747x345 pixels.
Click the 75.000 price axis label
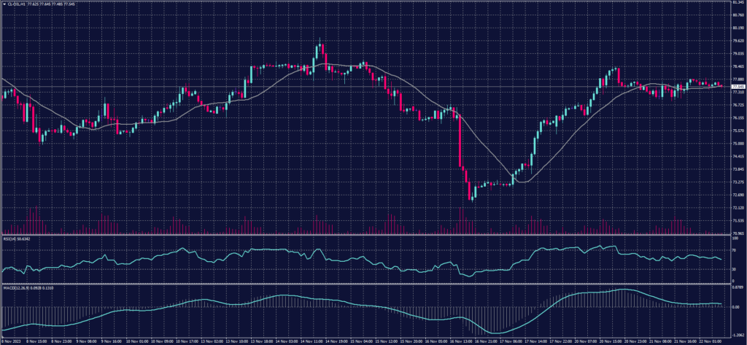738,144
